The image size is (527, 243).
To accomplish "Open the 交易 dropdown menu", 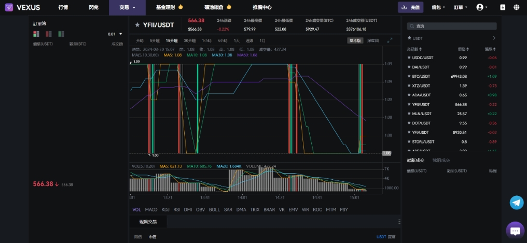I will (x=127, y=8).
